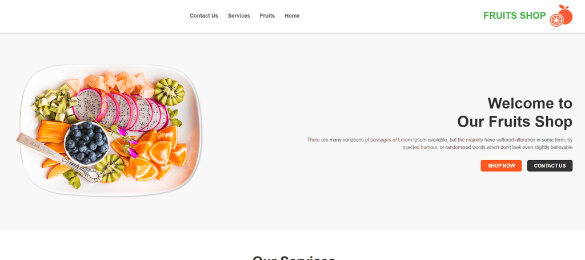Click the orange fruit logo icon
Screen dimensions: 585x260
click(561, 15)
